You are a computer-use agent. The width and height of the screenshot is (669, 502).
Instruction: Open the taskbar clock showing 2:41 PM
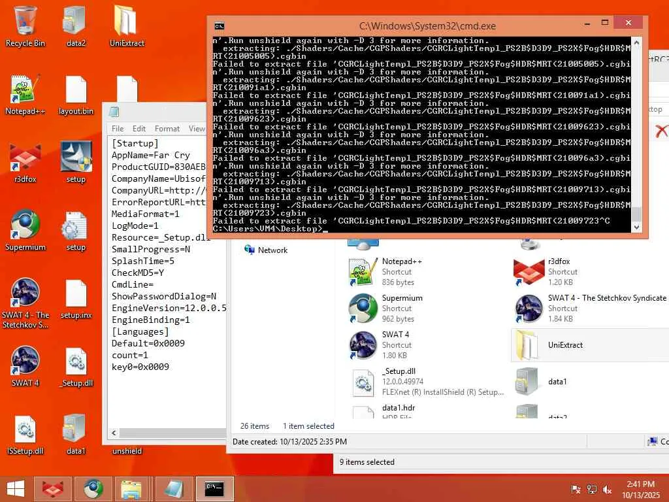(x=640, y=489)
